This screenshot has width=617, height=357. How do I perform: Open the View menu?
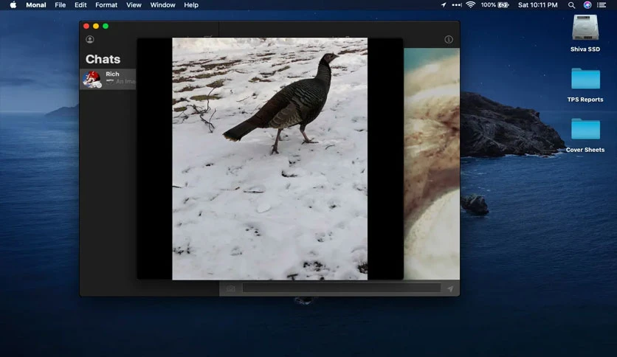(134, 5)
